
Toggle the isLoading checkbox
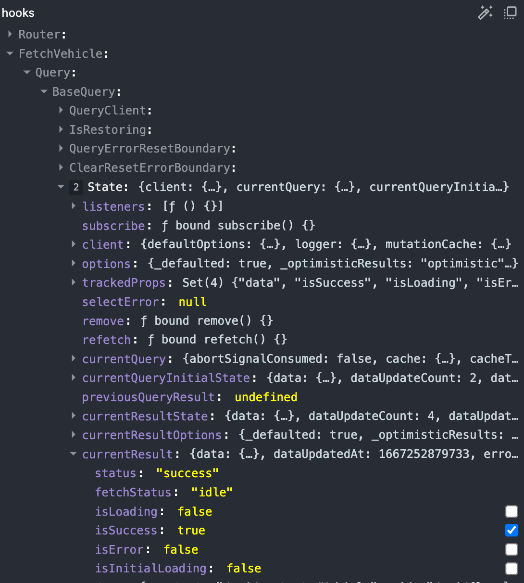click(x=512, y=511)
